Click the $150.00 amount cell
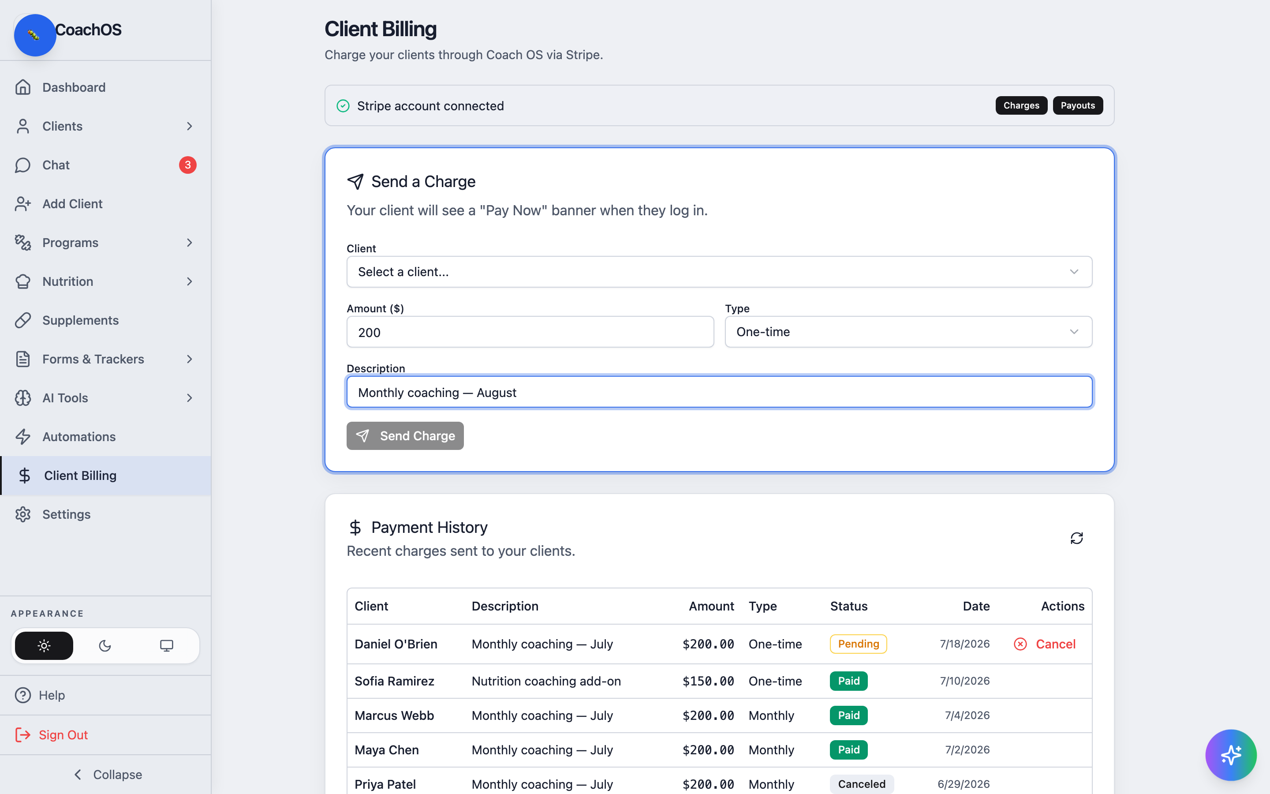This screenshot has height=794, width=1270. (708, 681)
